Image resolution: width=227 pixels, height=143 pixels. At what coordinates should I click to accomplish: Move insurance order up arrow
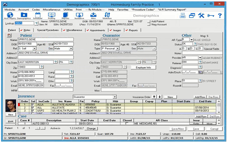point(154,97)
